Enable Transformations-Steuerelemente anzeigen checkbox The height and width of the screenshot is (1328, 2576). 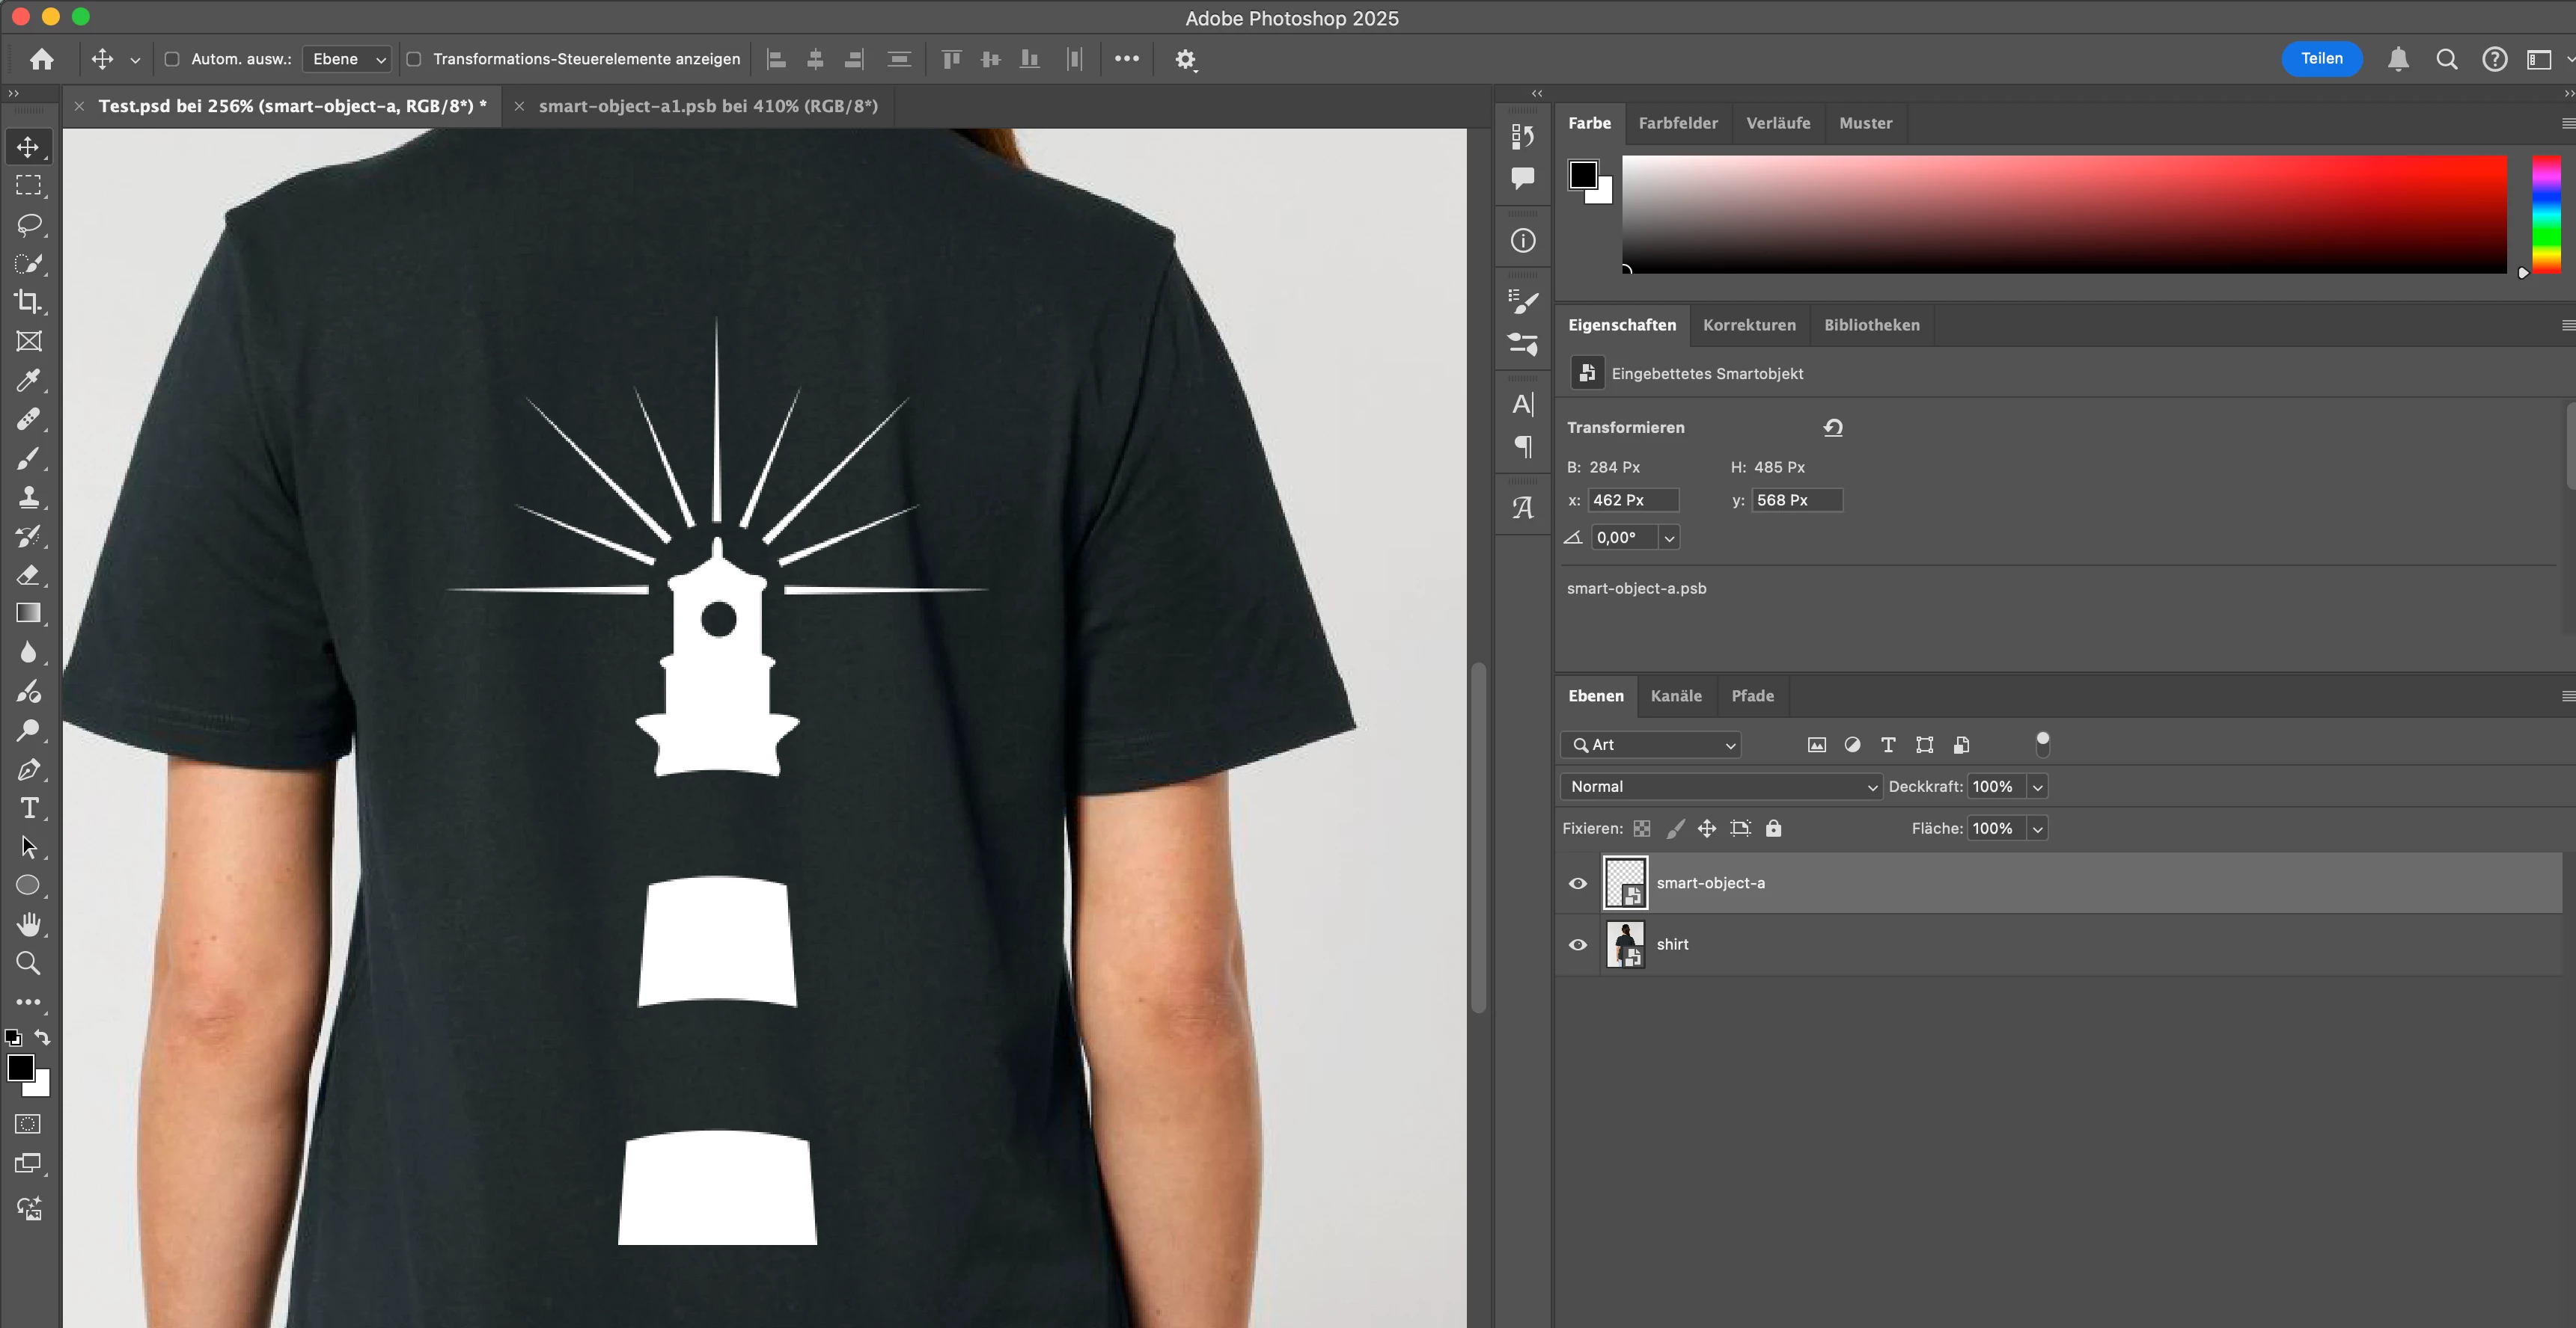(x=414, y=59)
